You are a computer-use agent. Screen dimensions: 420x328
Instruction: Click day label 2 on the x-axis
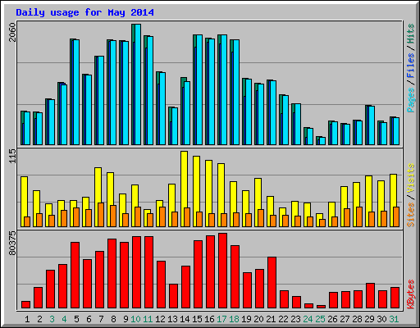point(39,319)
